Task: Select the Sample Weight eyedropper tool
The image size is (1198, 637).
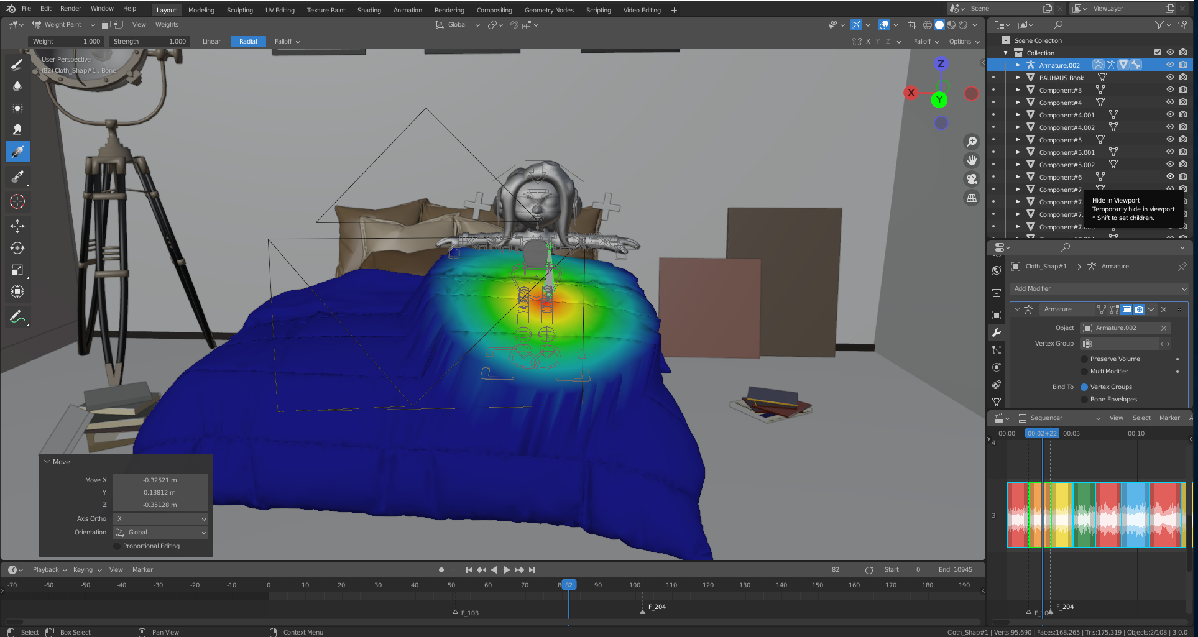Action: tap(17, 177)
